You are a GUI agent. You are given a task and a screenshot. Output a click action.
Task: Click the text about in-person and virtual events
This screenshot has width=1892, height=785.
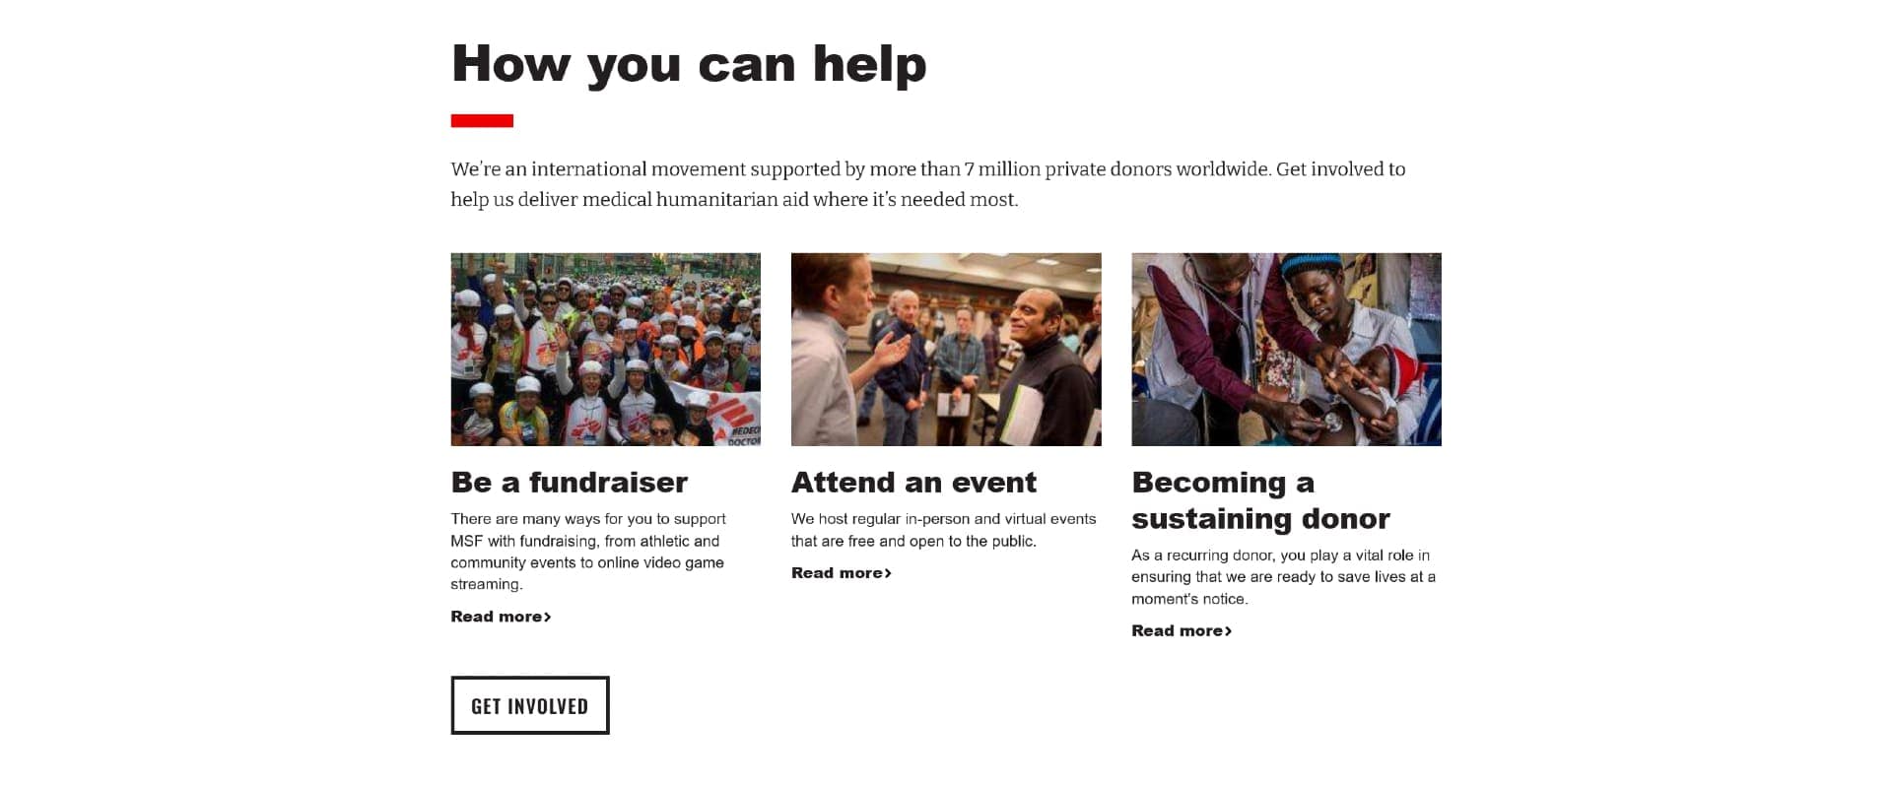(943, 530)
